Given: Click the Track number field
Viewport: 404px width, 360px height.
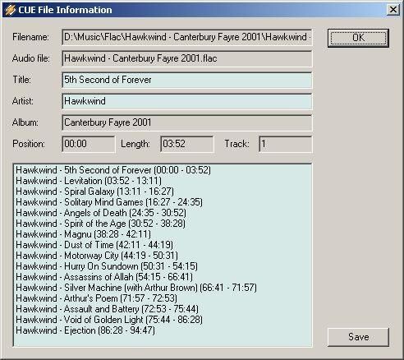Looking at the screenshot, I should 286,144.
